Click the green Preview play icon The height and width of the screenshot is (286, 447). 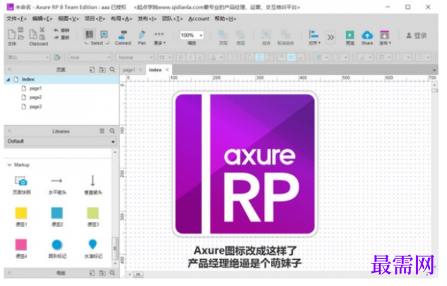[350, 35]
